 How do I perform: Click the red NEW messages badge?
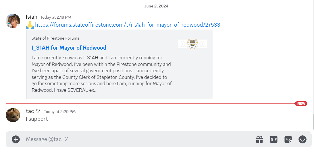(x=301, y=104)
